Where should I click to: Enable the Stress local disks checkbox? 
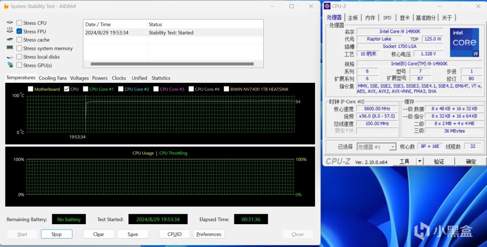[19, 57]
